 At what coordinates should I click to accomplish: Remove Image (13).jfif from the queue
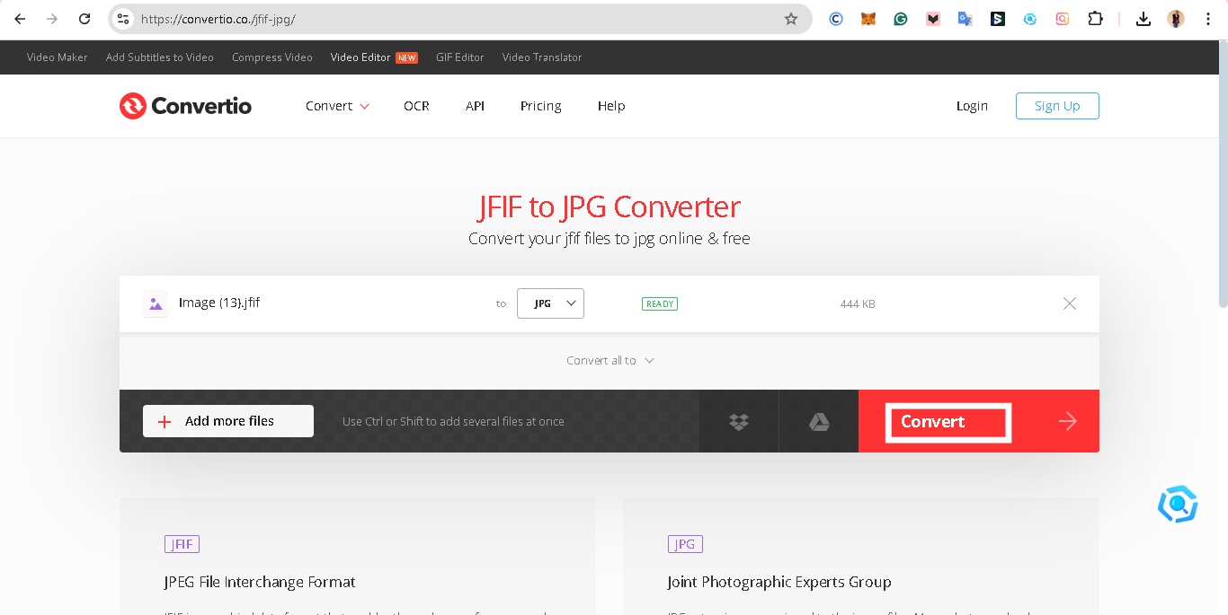(1069, 303)
